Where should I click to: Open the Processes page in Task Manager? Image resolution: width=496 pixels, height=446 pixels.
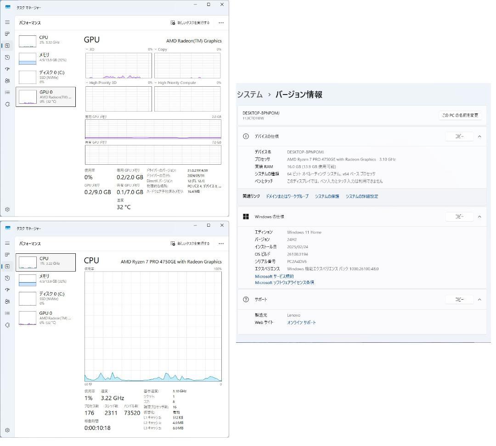7,33
